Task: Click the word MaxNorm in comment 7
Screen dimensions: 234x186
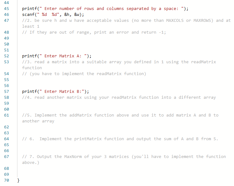Action: coord(73,157)
